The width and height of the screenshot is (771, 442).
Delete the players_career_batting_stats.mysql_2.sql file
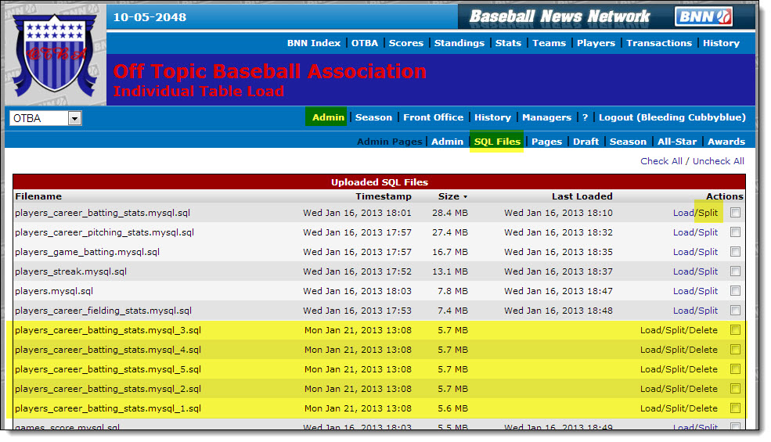pyautogui.click(x=703, y=389)
